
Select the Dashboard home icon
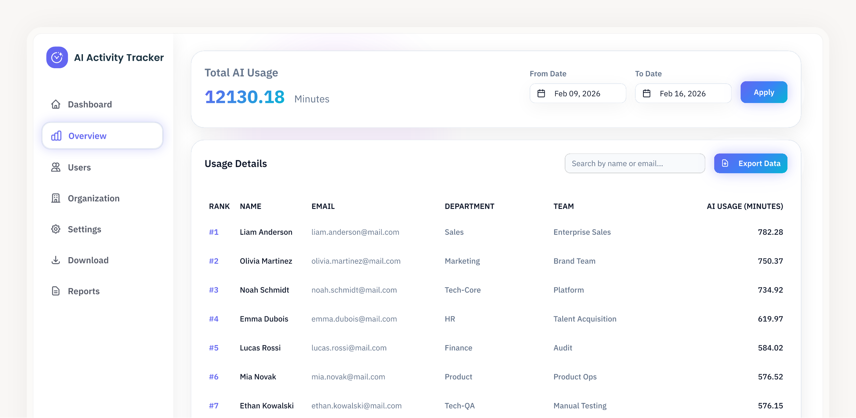(56, 104)
